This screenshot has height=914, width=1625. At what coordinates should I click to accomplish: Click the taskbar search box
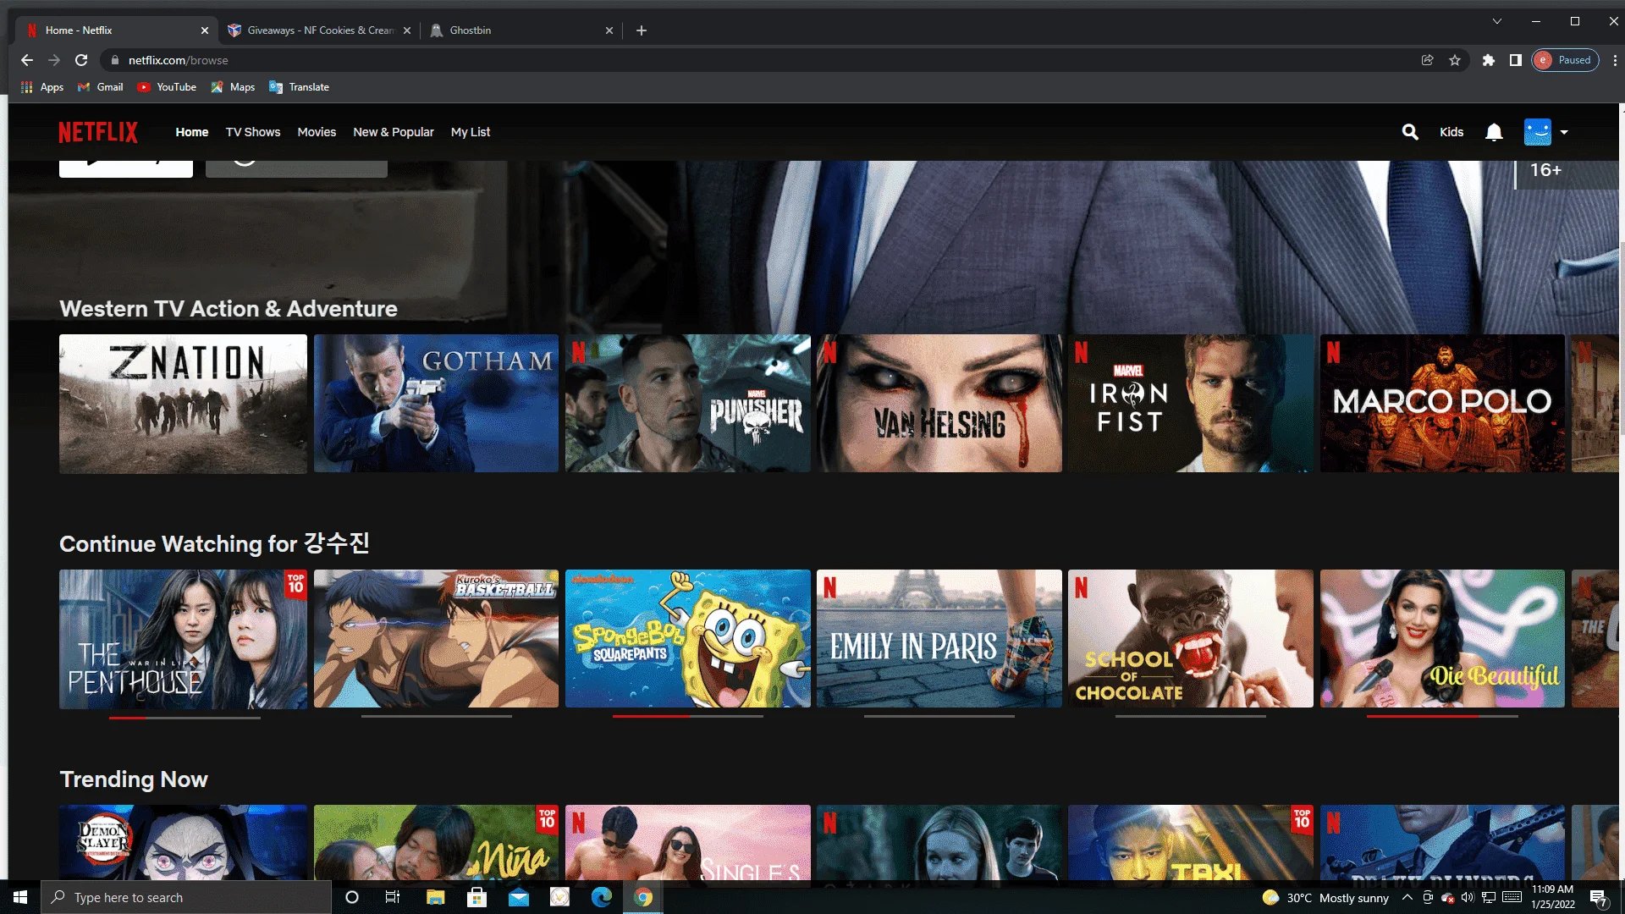click(x=186, y=897)
